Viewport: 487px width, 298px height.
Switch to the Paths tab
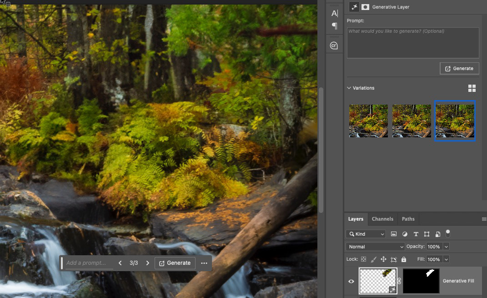408,219
